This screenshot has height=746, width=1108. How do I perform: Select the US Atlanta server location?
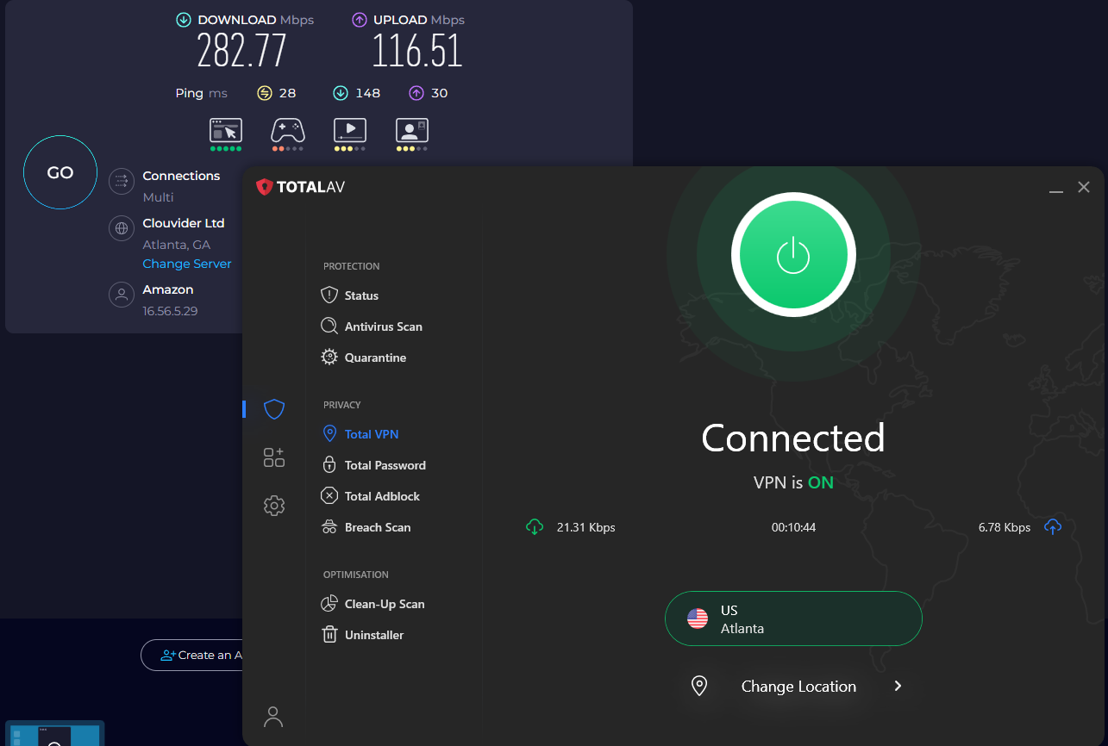point(793,619)
